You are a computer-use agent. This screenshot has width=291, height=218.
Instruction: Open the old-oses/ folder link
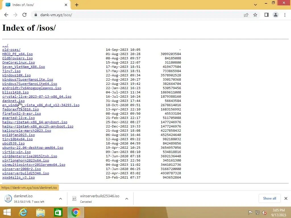[x=11, y=50]
